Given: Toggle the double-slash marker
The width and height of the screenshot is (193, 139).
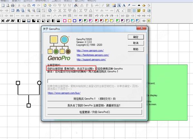Looking at the screenshot, I should click(8, 21).
